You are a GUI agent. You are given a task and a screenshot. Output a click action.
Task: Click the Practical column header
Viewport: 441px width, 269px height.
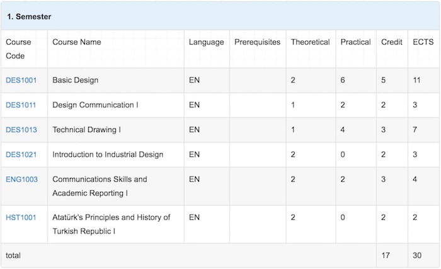click(355, 42)
